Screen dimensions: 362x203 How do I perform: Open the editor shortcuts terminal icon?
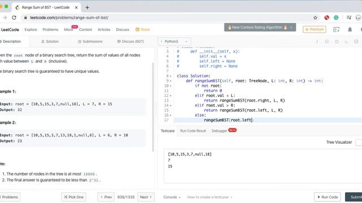346,41
